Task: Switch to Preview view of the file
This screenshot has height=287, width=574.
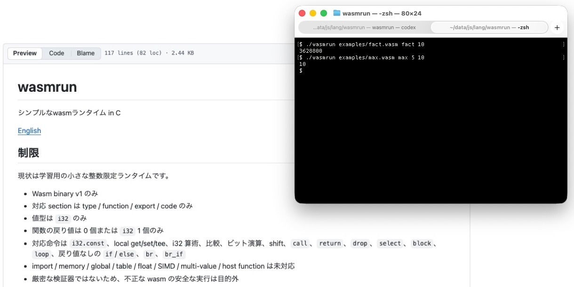Action: 25,53
